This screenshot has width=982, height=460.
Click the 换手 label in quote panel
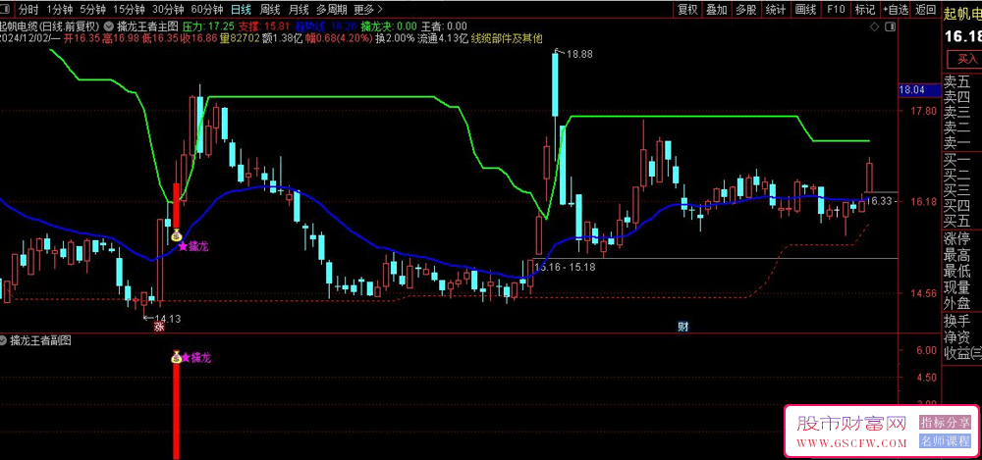(x=957, y=321)
